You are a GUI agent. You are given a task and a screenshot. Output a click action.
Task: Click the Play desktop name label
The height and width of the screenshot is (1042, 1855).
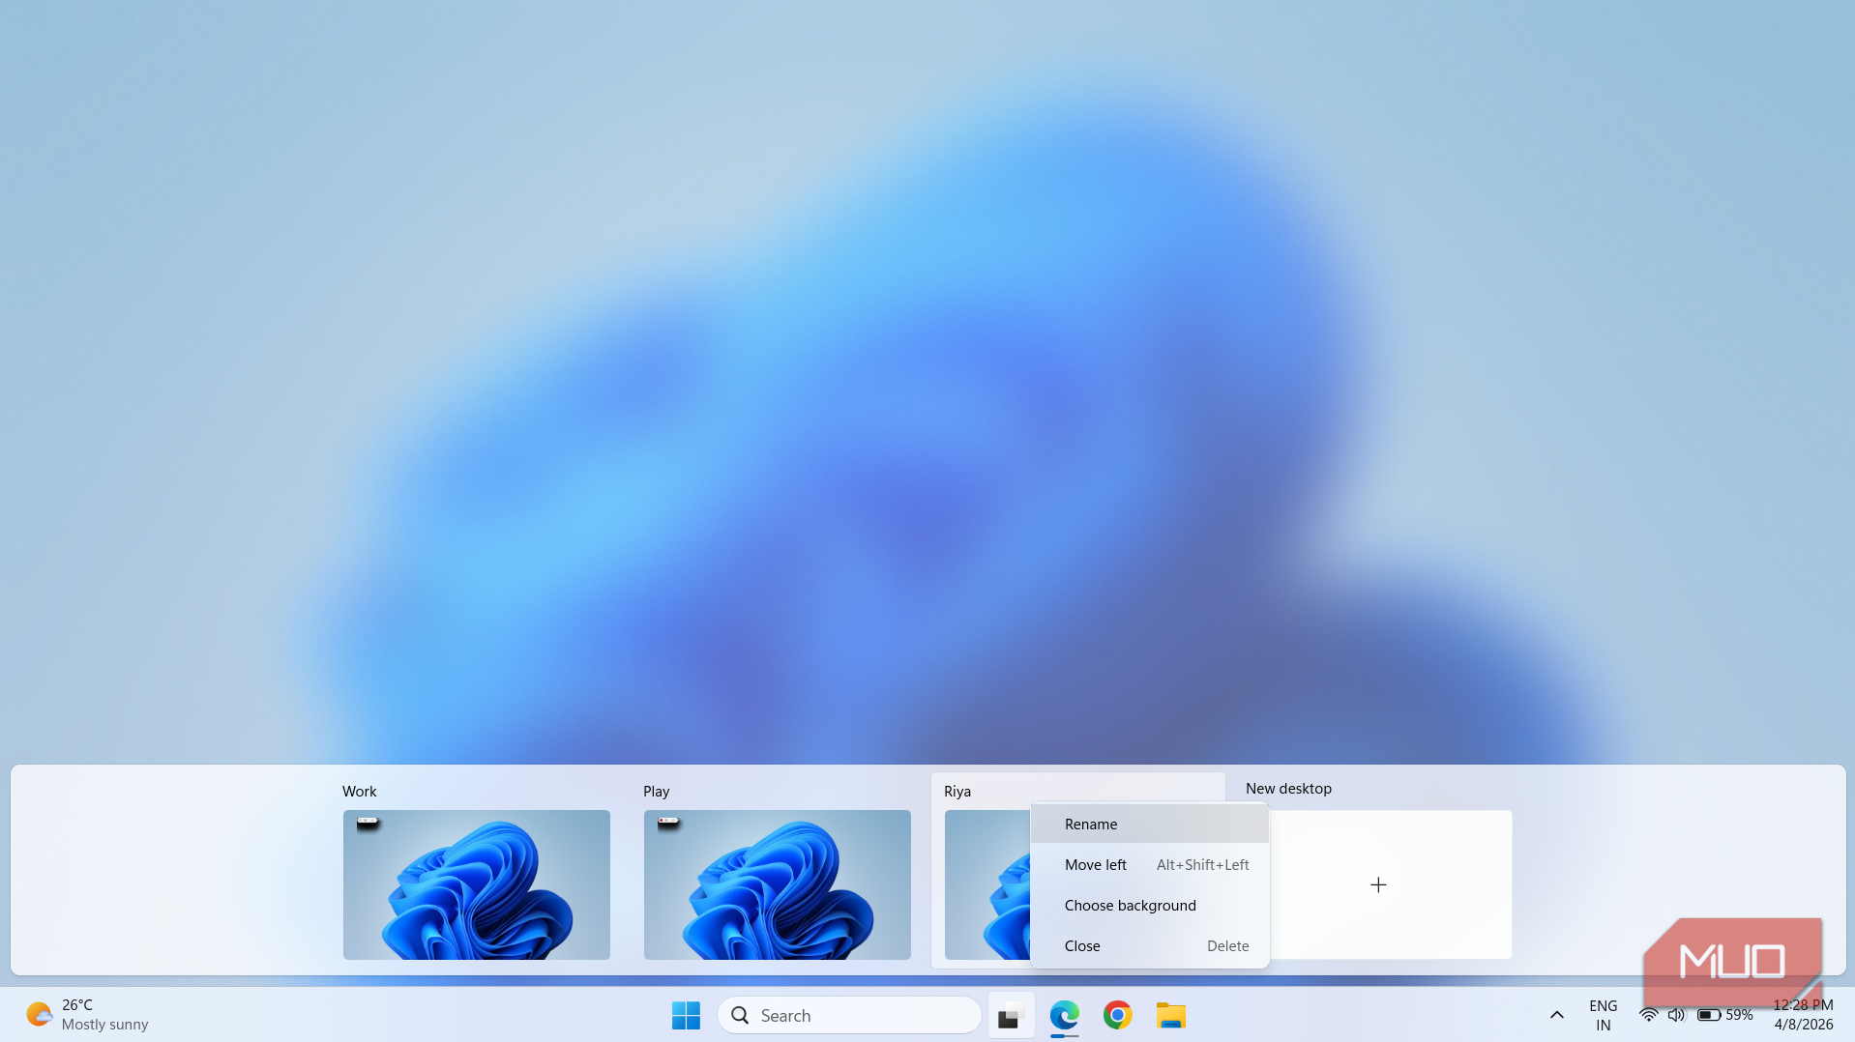(656, 791)
